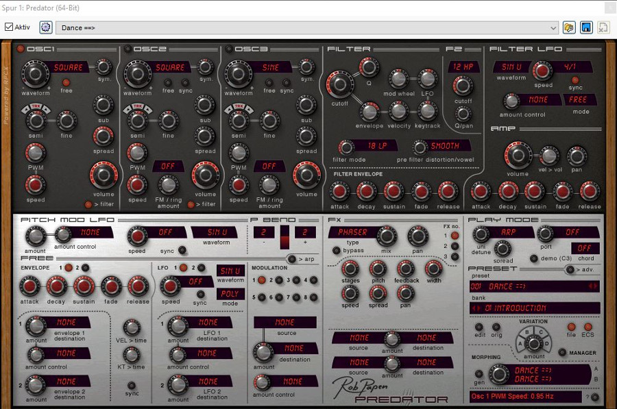
Task: Open the OSC1 SQUARE waveform display
Action: click(68, 67)
